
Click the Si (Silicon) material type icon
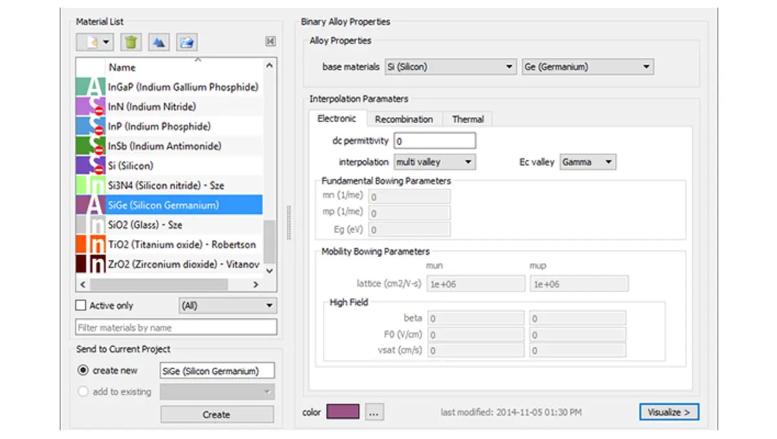[x=91, y=166]
